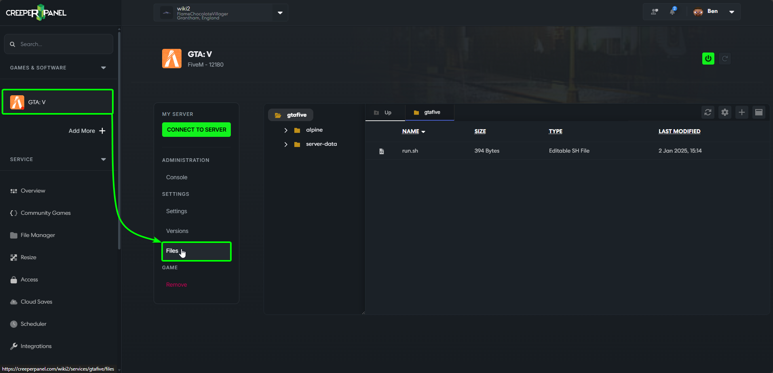Click the CONNECT TO SERVER button
This screenshot has width=773, height=373.
point(196,130)
